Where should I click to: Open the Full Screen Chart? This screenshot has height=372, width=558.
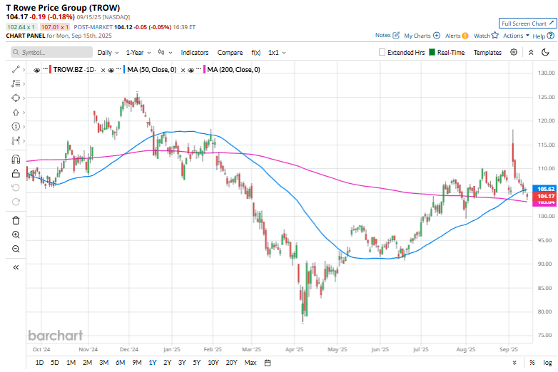(527, 24)
